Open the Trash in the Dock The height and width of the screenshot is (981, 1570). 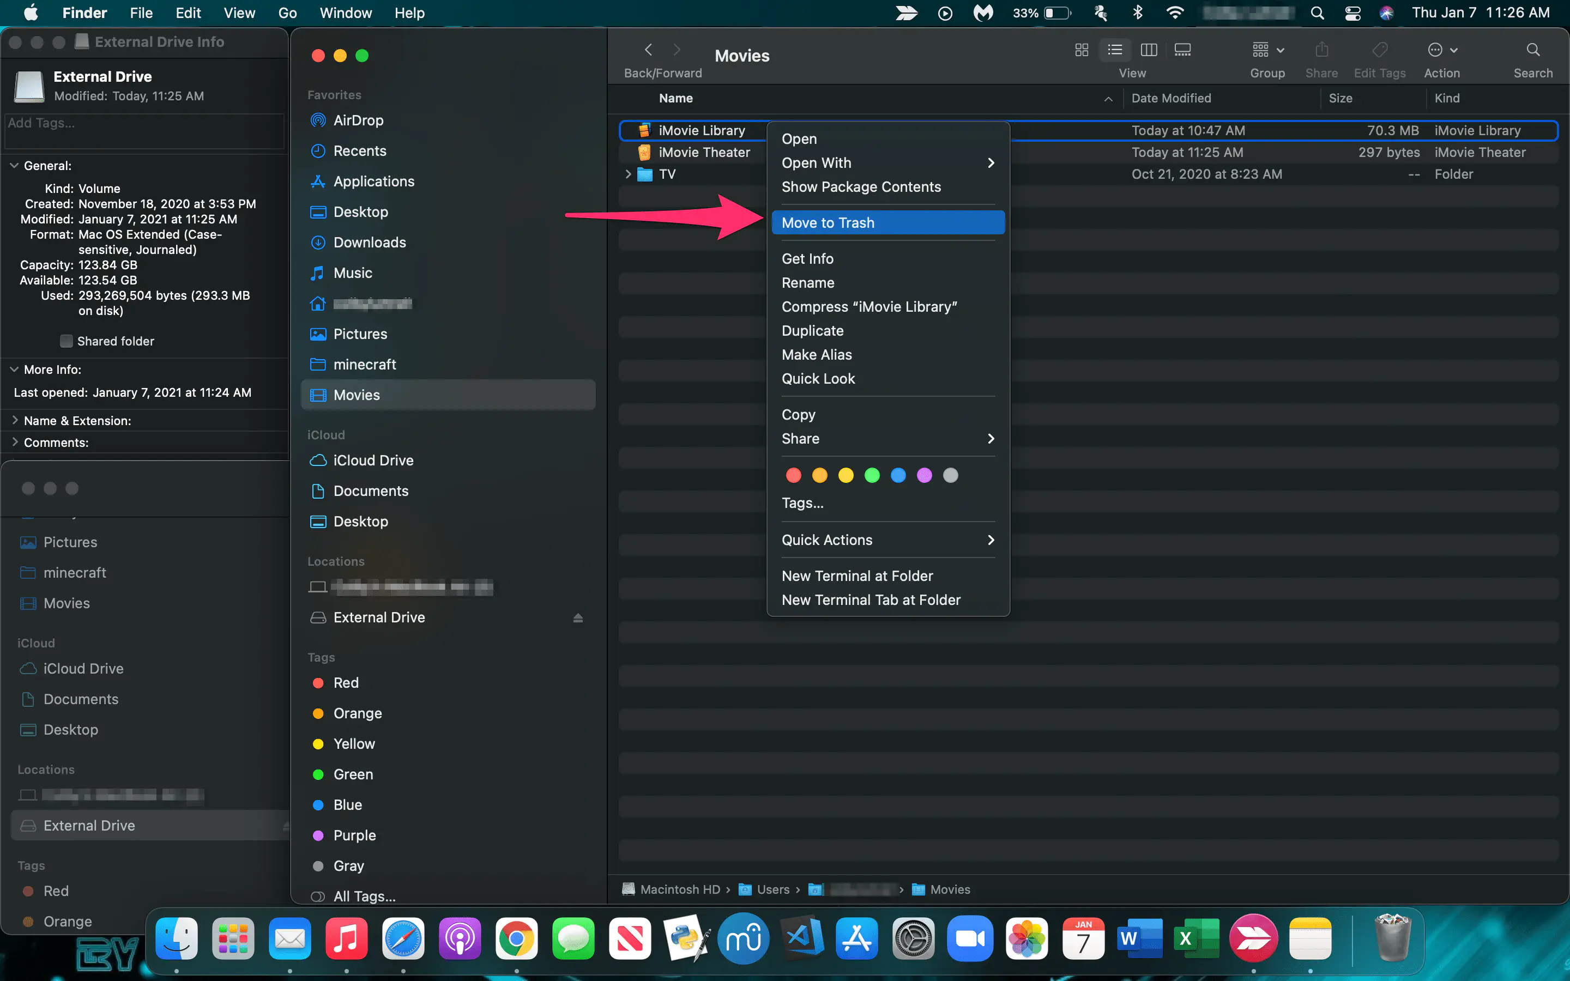pos(1392,937)
